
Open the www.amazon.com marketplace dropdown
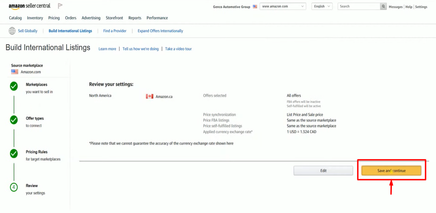[283, 6]
